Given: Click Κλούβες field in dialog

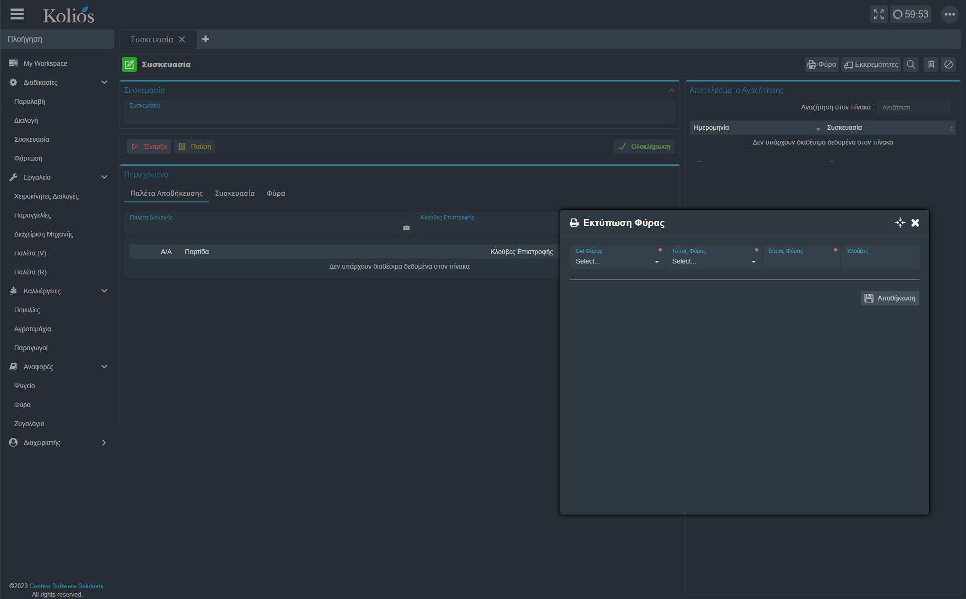Looking at the screenshot, I should point(880,257).
